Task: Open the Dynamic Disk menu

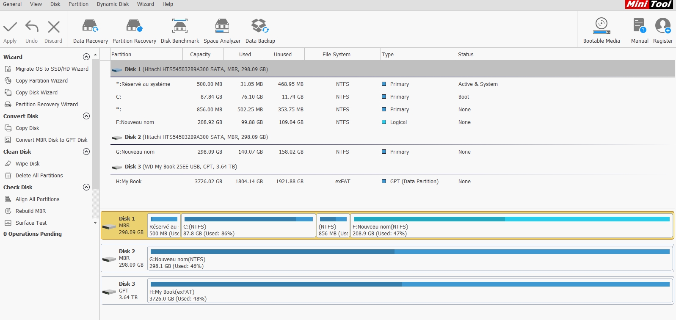Action: [x=113, y=4]
